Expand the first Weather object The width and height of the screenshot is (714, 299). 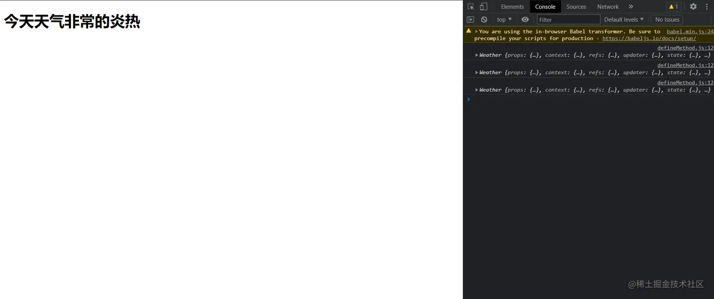click(x=477, y=55)
